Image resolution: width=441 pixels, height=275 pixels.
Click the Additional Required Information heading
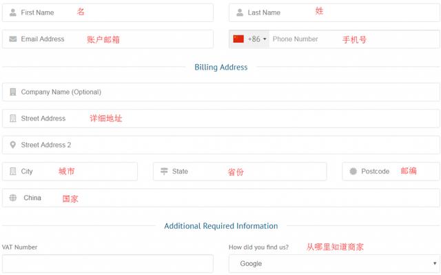pos(221,226)
